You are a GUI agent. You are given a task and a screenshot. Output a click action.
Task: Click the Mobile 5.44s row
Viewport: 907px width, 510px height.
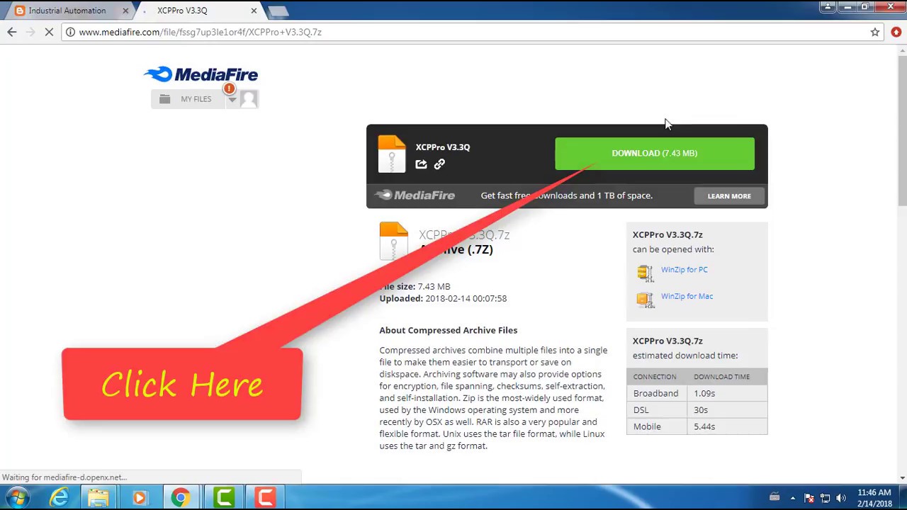coord(697,426)
